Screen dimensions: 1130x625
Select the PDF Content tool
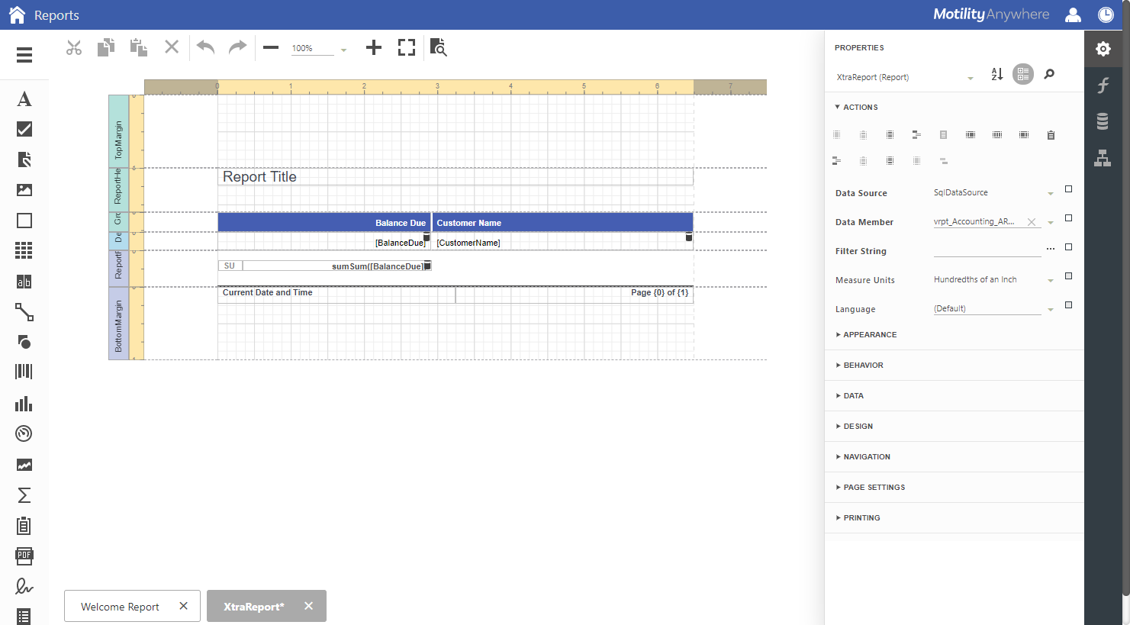(x=24, y=556)
